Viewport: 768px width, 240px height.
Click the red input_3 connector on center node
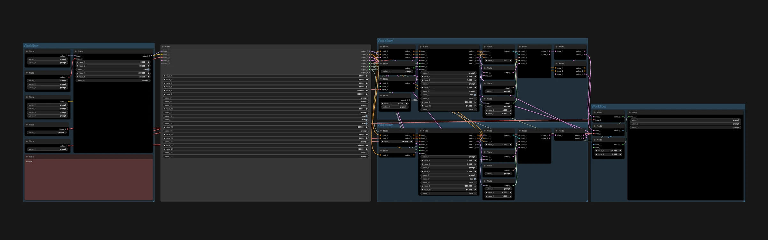pos(162,57)
